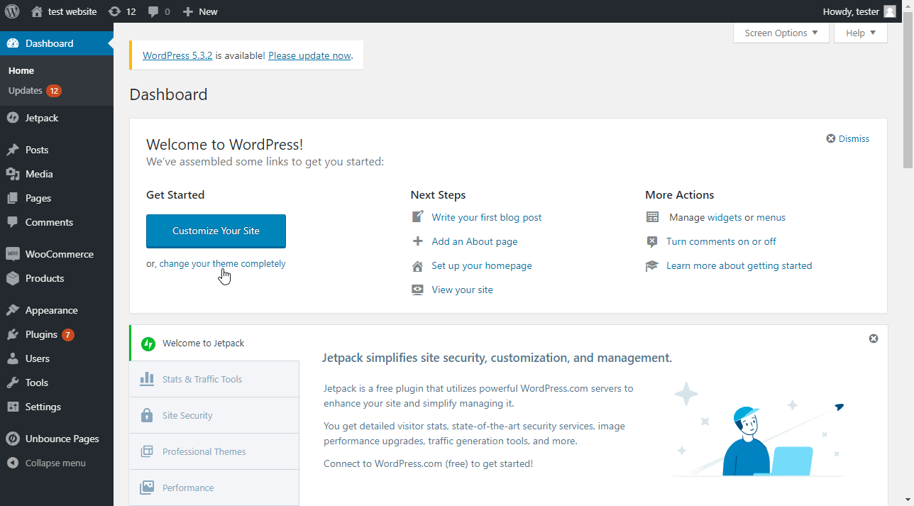Click the Pages icon in sidebar
This screenshot has height=506, width=914.
click(13, 198)
